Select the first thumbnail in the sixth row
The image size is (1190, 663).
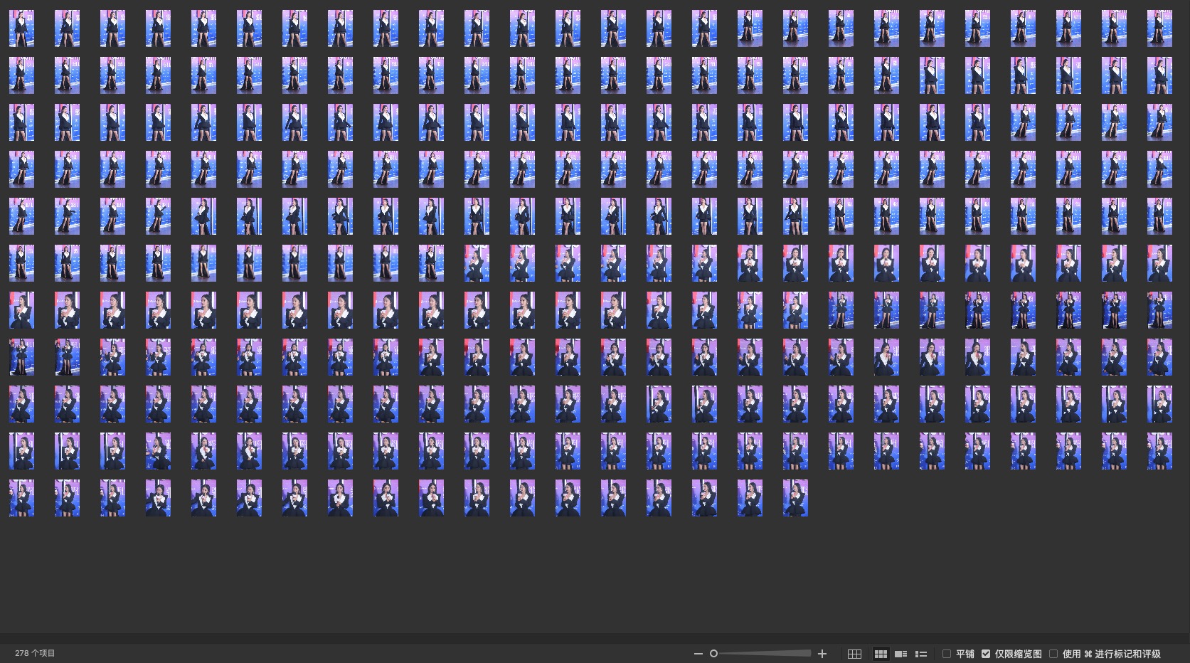[x=21, y=263]
